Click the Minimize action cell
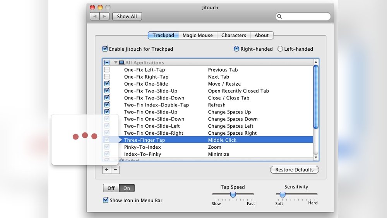 (218, 154)
